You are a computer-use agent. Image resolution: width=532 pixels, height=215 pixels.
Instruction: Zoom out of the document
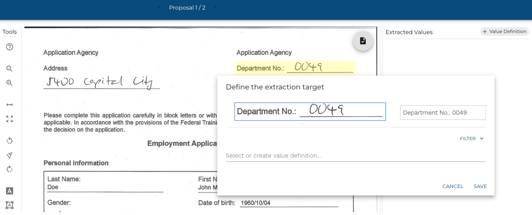click(x=9, y=68)
